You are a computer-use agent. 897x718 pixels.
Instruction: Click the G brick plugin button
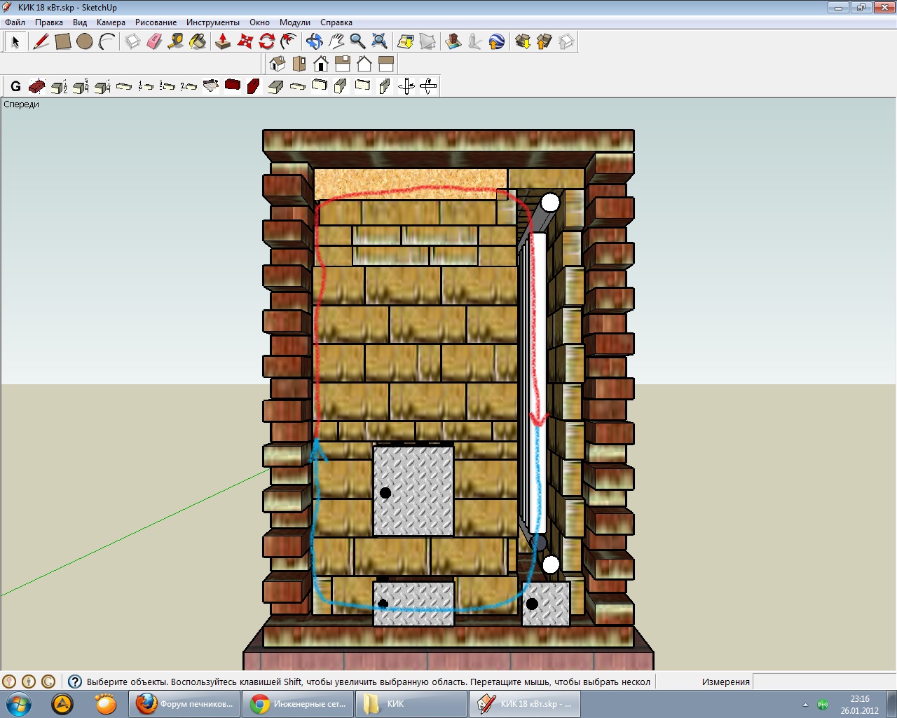point(15,87)
